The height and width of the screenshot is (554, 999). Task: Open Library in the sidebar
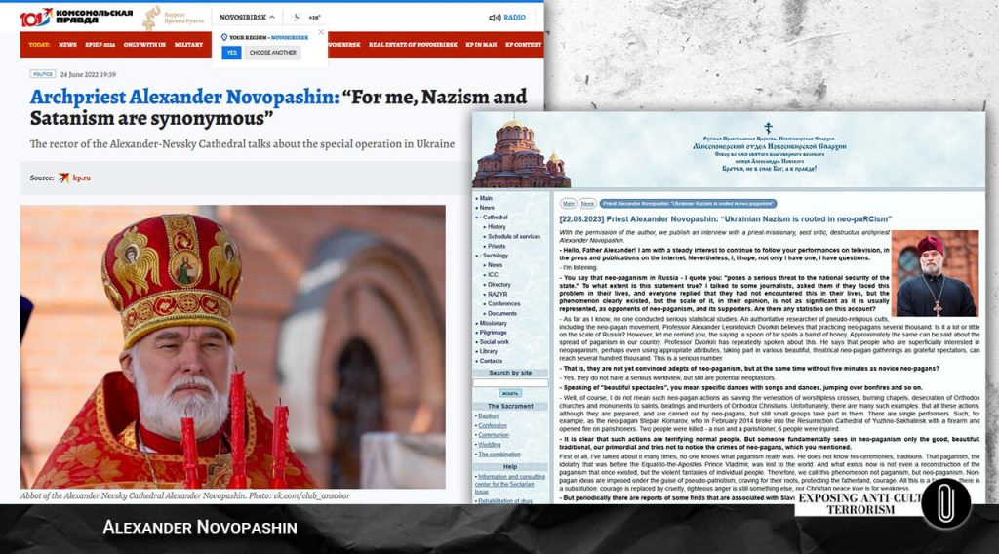(x=488, y=351)
